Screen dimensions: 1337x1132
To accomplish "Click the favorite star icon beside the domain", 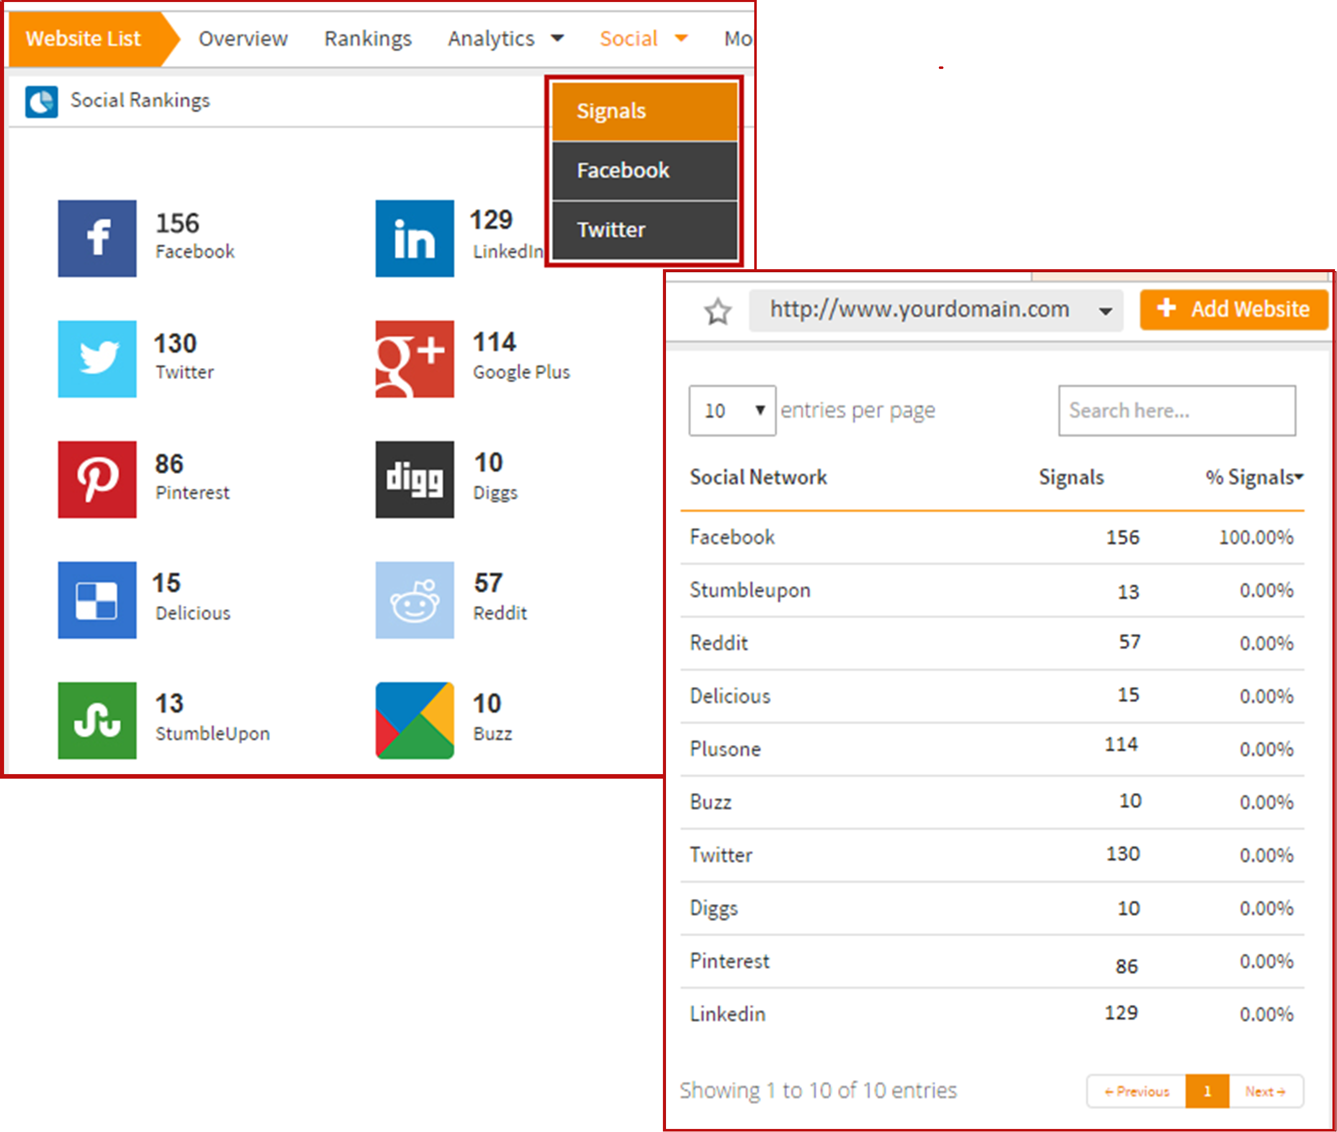I will click(718, 312).
